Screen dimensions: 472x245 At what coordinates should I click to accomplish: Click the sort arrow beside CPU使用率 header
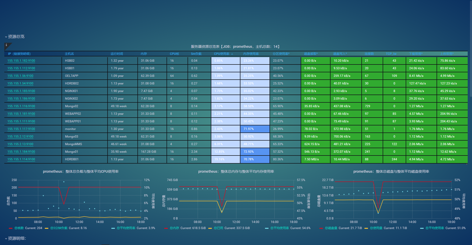click(x=232, y=54)
